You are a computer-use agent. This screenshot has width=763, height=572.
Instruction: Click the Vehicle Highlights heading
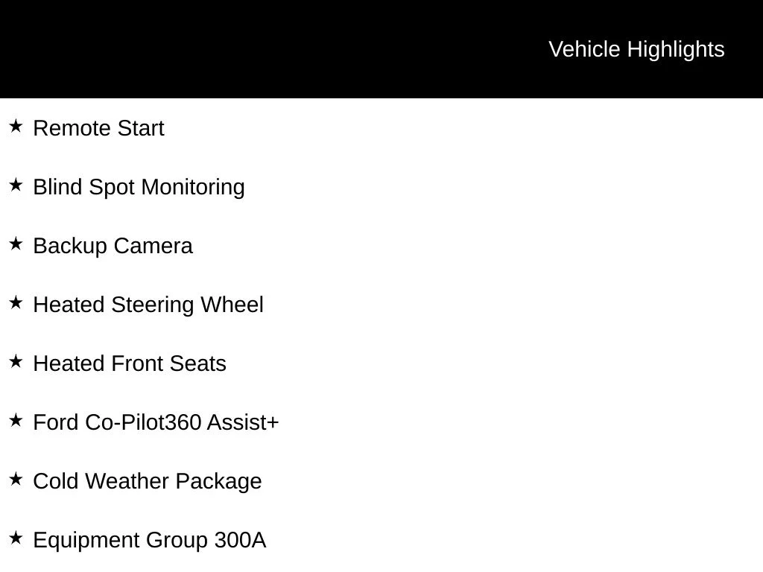[636, 50]
